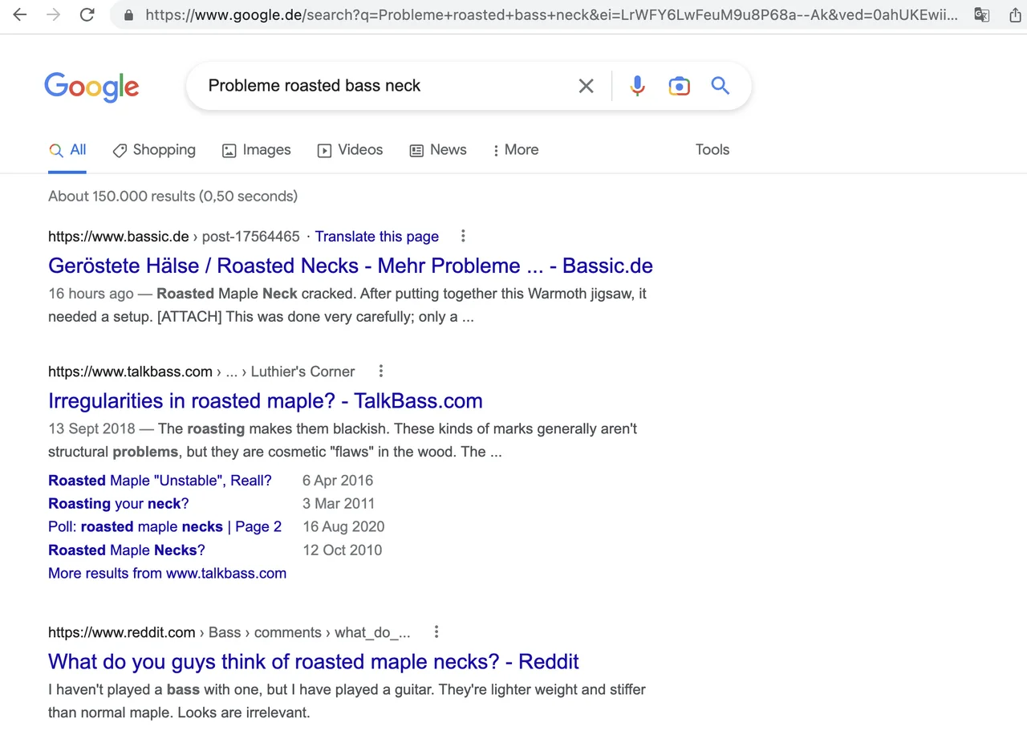This screenshot has width=1027, height=751.
Task: Switch to the Videos tab
Action: click(351, 150)
